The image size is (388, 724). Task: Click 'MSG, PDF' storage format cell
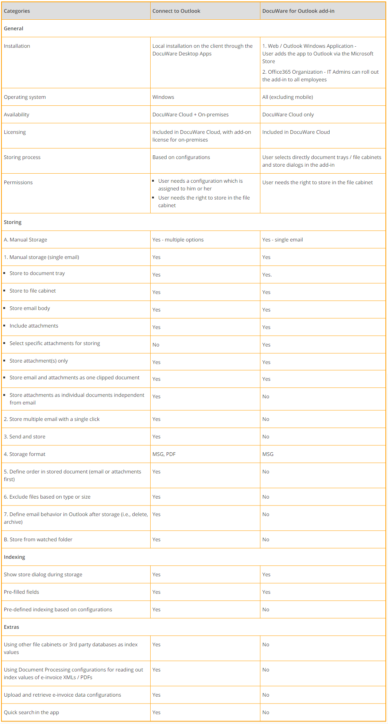(x=164, y=454)
